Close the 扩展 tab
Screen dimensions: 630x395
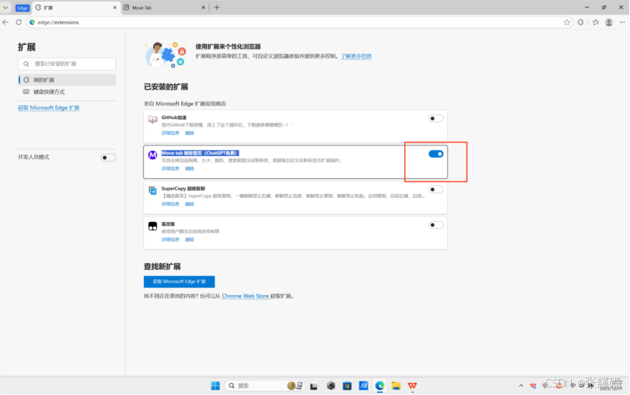point(114,8)
